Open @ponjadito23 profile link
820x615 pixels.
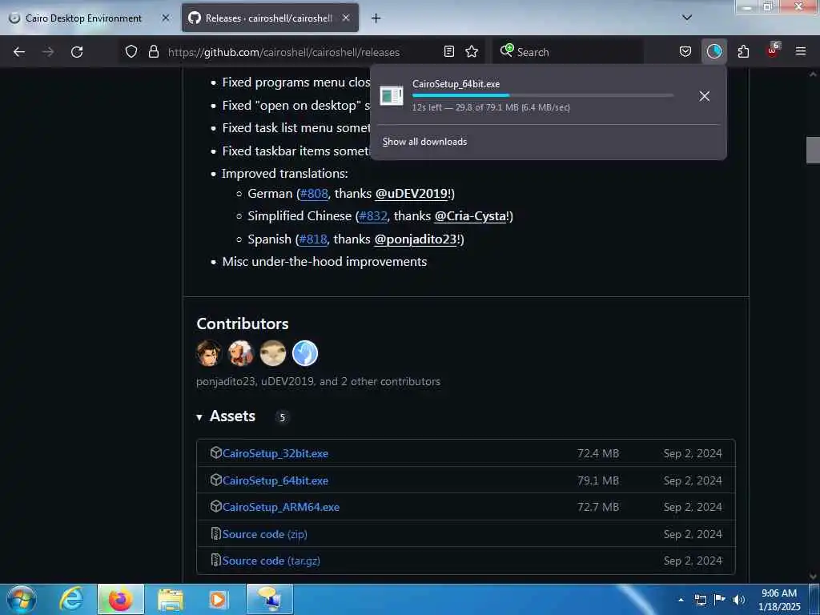coord(416,239)
